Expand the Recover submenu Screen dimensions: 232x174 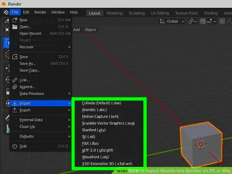pos(41,47)
